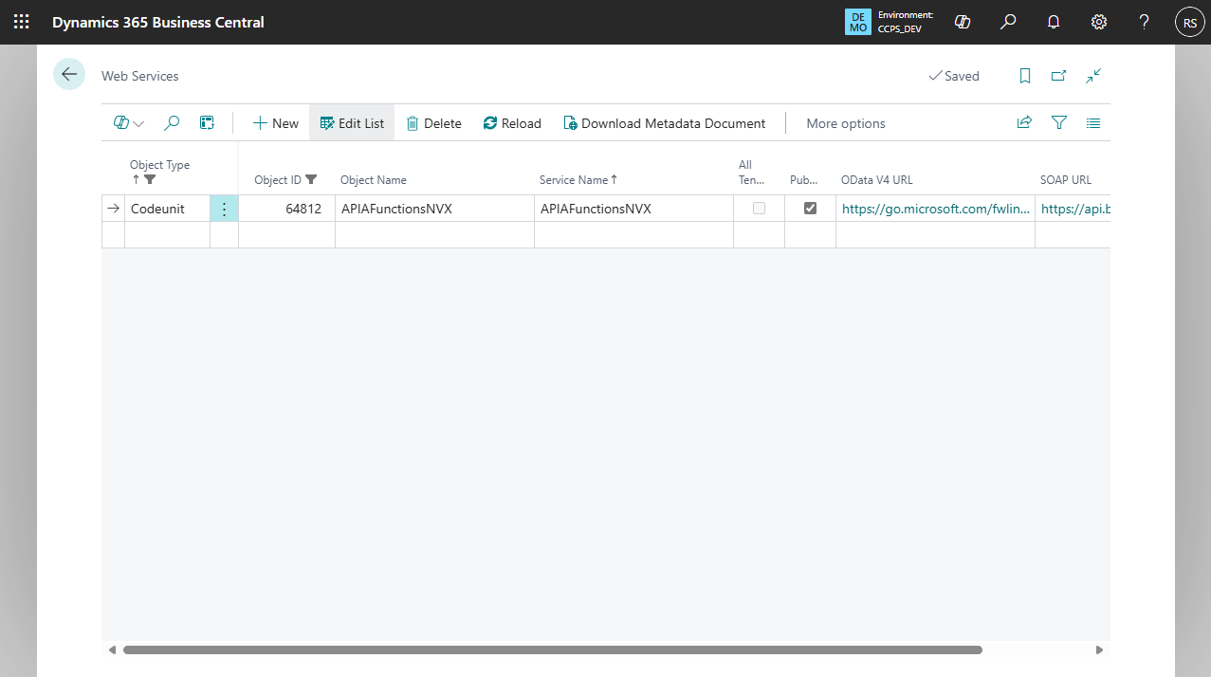Click the OData V4 URL column header
Image resolution: width=1211 pixels, height=677 pixels.
coord(877,179)
